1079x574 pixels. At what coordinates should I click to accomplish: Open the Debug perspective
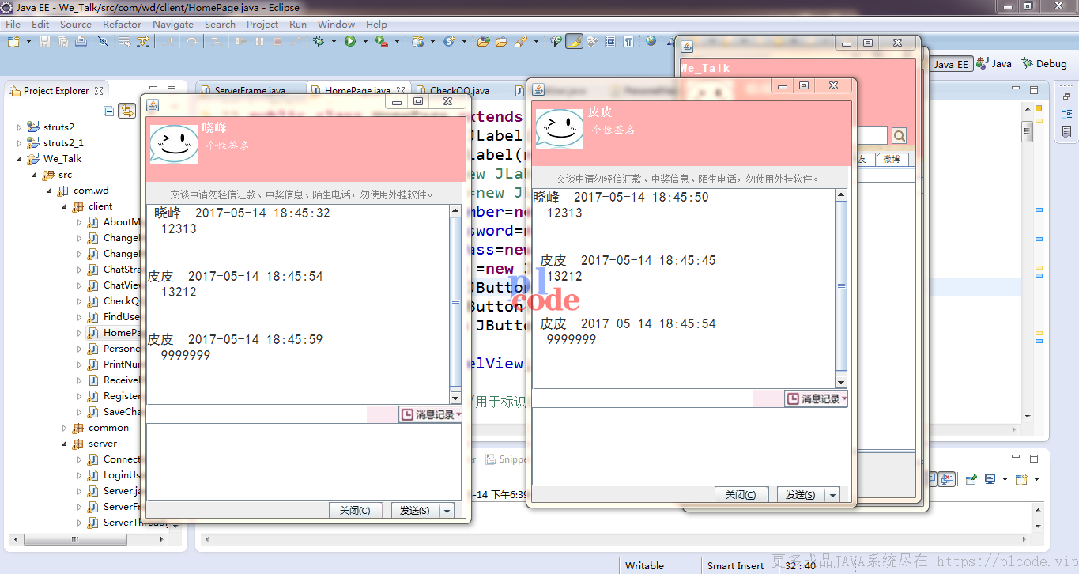click(1044, 64)
